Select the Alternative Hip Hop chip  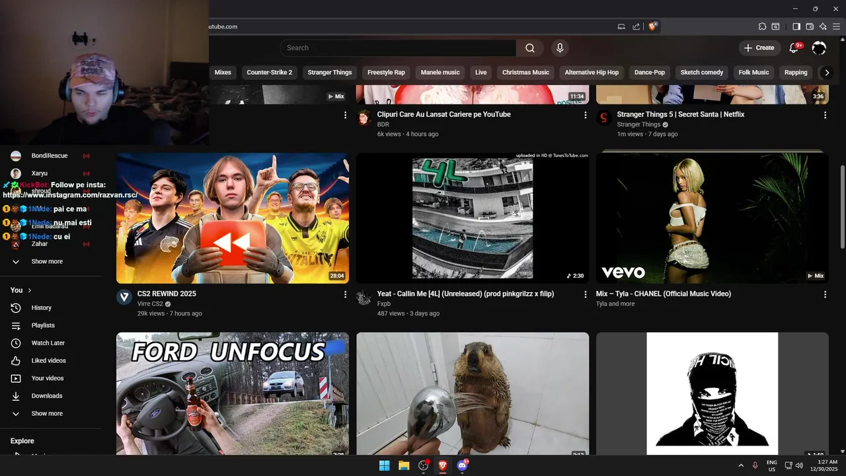coord(592,73)
